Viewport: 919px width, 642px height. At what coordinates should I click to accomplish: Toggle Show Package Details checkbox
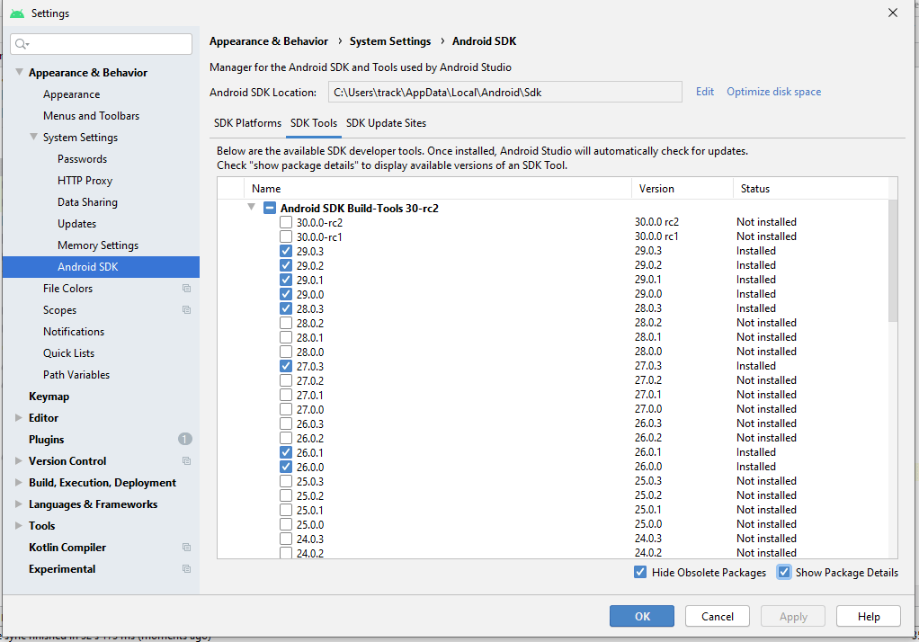coord(783,572)
